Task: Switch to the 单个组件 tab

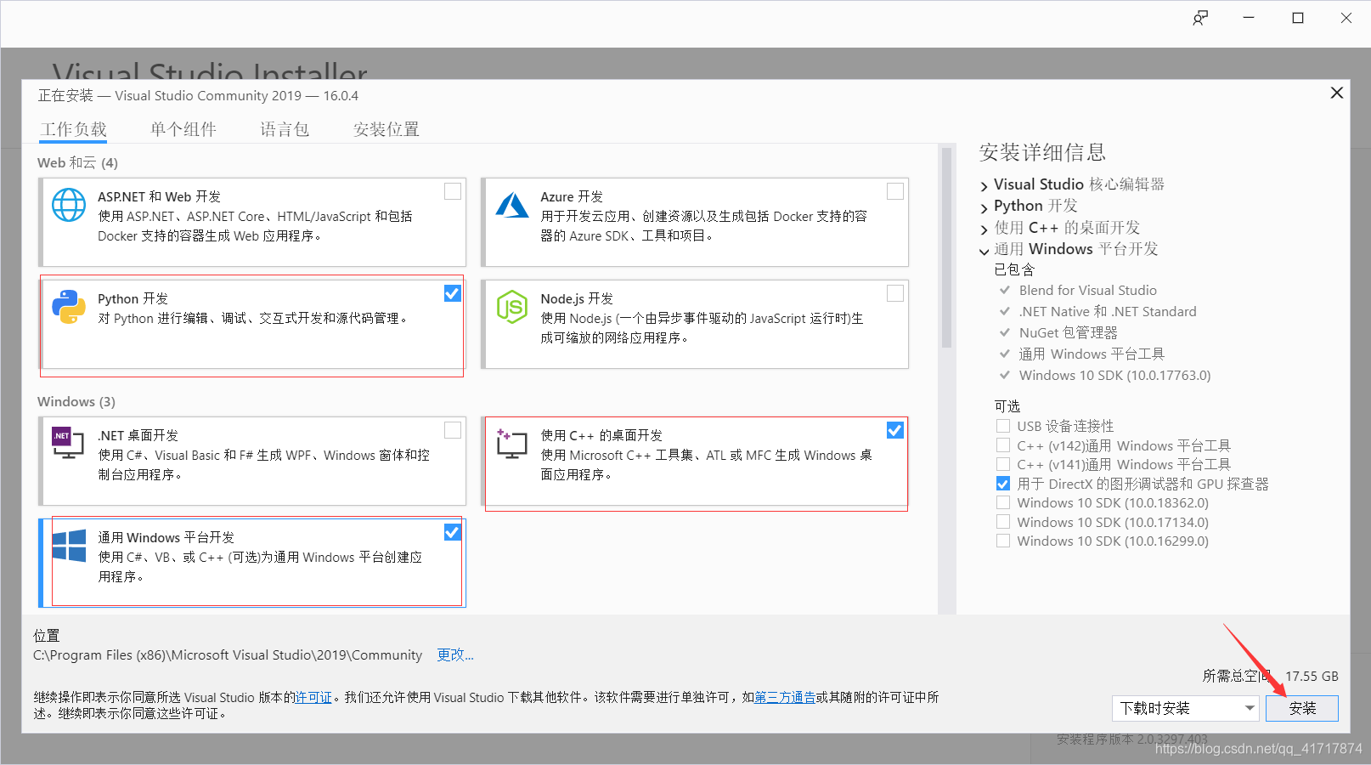Action: 183,129
